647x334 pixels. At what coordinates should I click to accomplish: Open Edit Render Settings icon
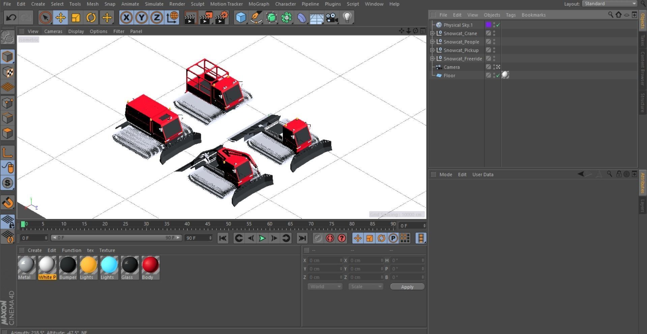222,18
